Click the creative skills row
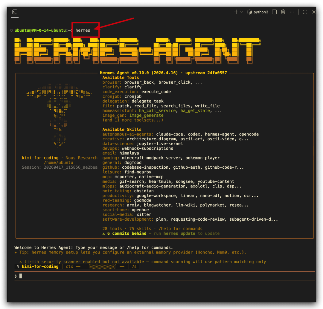Image resolution: width=323 pixels, height=309 pixels. pos(176,139)
